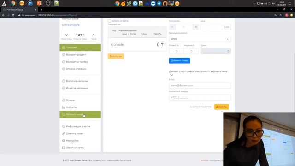Click the Настройки gear icon in sidebar

64,141
